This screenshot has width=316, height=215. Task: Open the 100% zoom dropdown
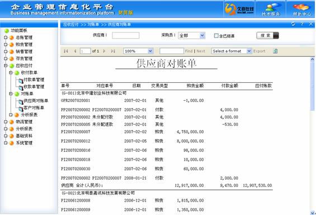tap(138, 51)
